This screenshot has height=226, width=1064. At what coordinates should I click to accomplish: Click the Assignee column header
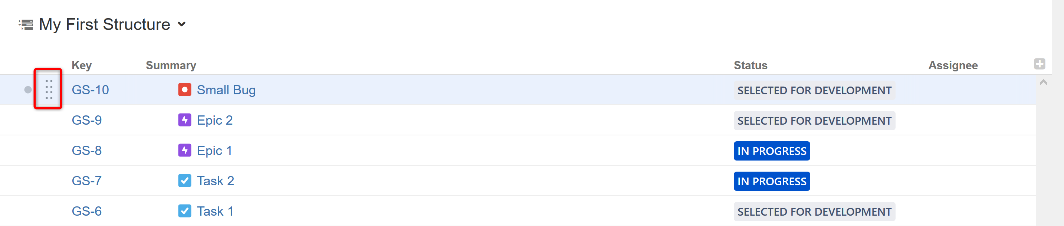pos(952,65)
